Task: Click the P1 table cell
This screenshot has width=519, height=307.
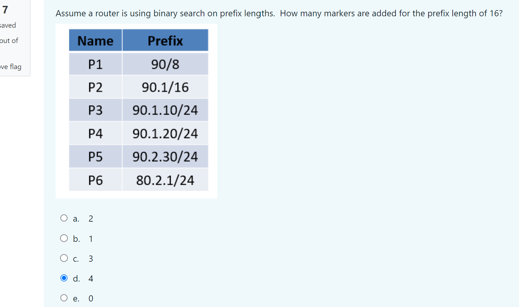Action: pyautogui.click(x=95, y=64)
